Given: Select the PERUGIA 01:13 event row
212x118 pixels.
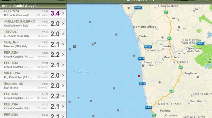Looking at the screenshot, I should click(x=33, y=106).
